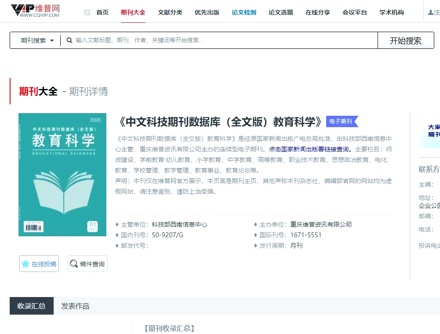Viewport: 440px width, 334px height.
Task: Click the 邮发代号 label
Action: tap(135, 246)
